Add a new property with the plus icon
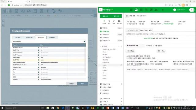 point(84,42)
